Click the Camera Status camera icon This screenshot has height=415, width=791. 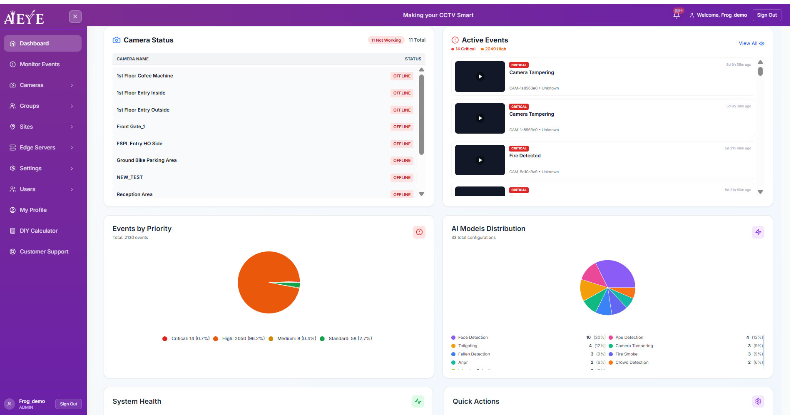[x=117, y=40]
